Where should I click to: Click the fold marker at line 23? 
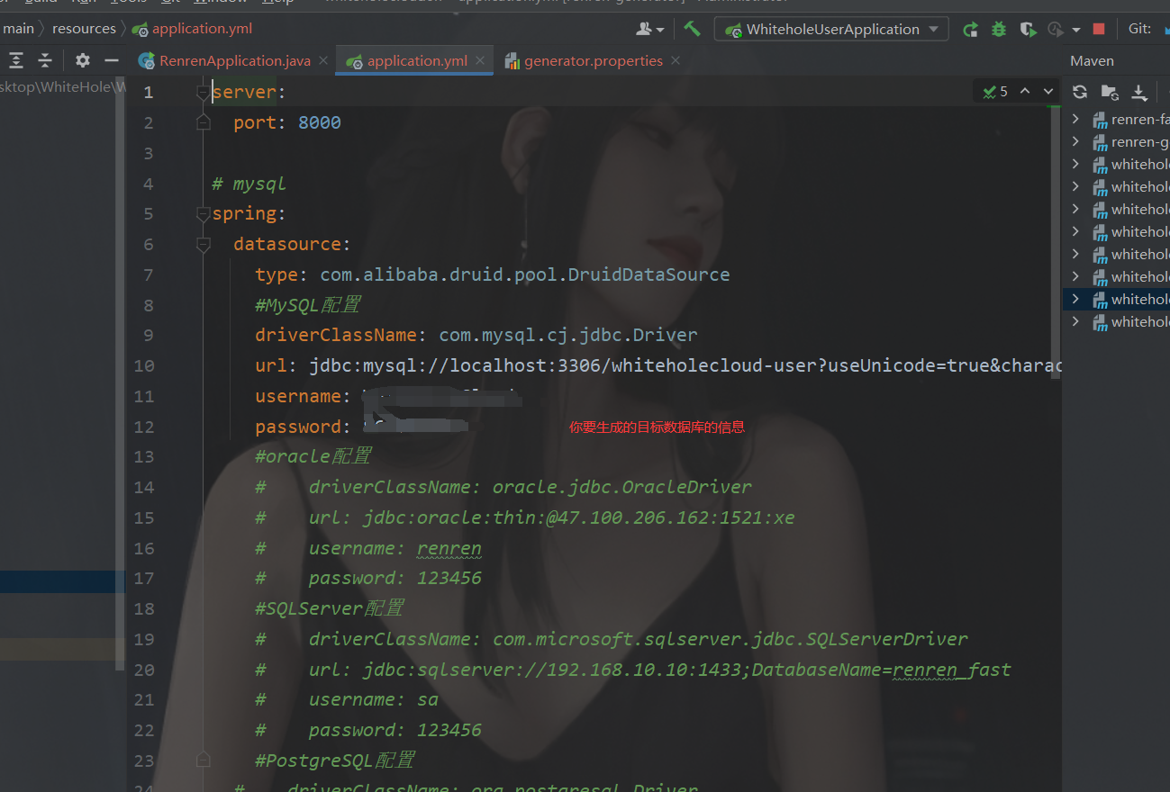click(204, 760)
